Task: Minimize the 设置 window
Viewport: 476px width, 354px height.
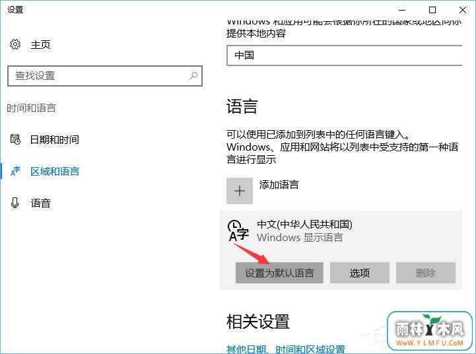Action: pos(402,10)
